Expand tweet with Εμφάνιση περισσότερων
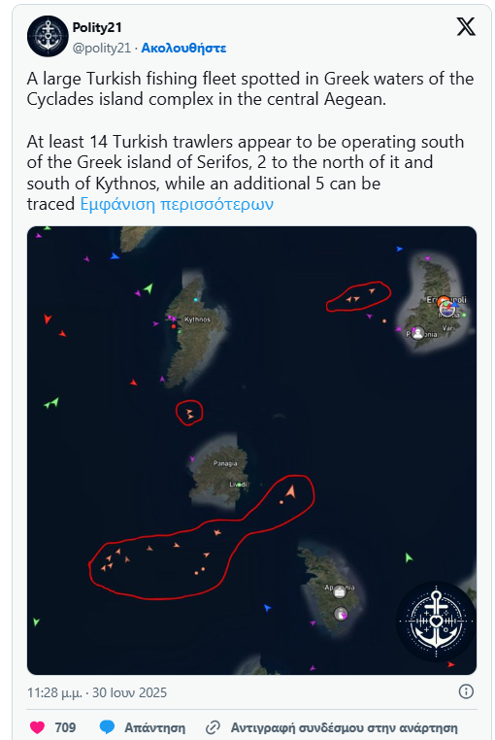 [x=177, y=204]
